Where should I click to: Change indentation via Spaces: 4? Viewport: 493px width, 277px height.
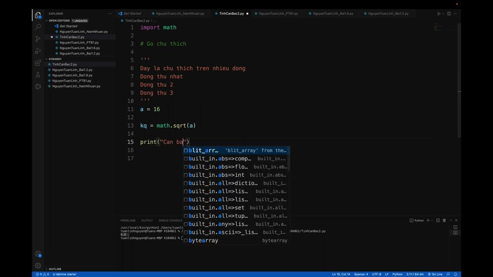click(x=361, y=274)
